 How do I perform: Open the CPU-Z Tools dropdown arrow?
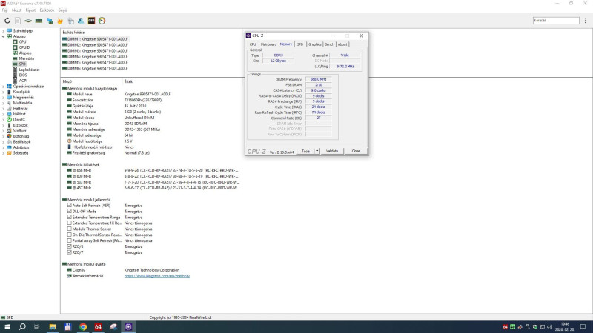317,151
